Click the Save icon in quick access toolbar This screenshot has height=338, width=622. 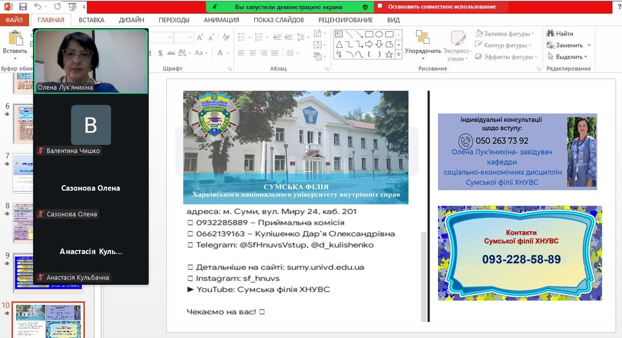click(x=23, y=7)
